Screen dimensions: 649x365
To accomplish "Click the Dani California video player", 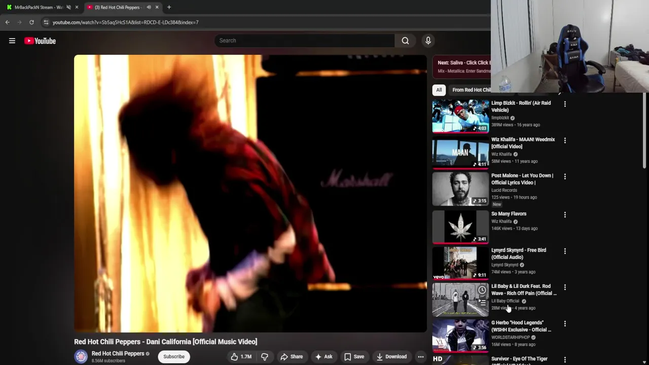I will coord(250,194).
